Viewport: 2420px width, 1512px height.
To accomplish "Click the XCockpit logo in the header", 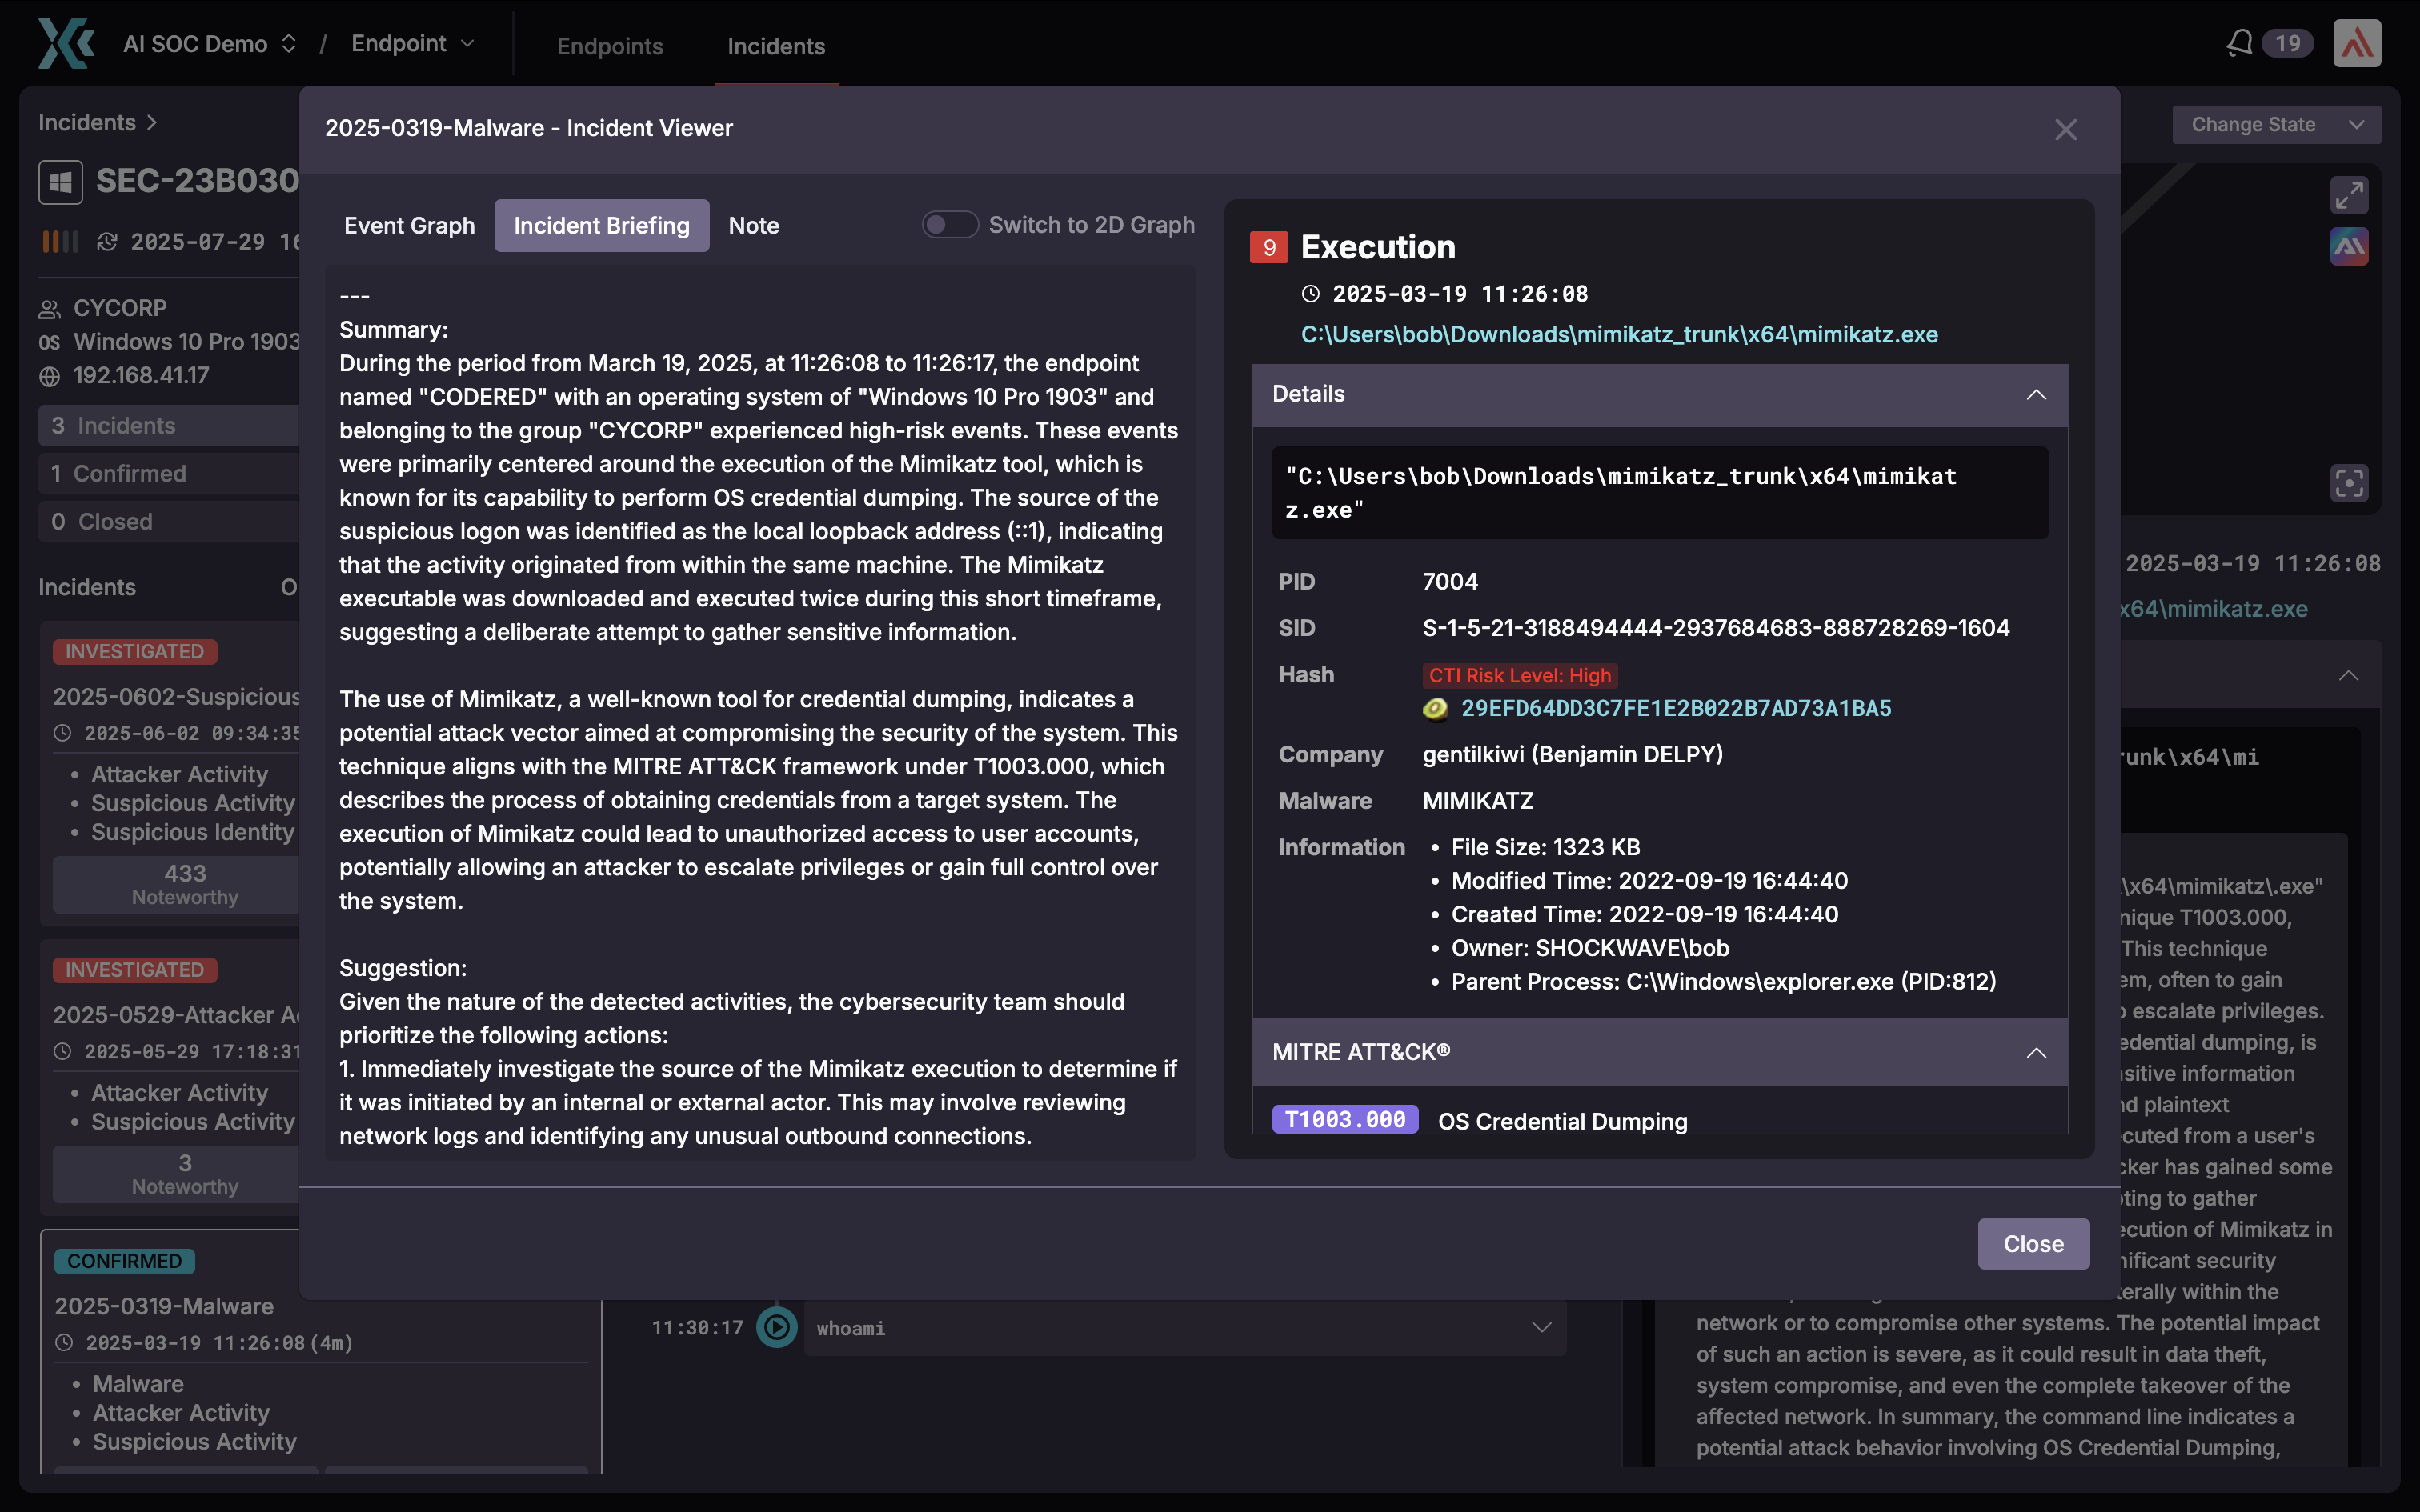I will click(66, 43).
